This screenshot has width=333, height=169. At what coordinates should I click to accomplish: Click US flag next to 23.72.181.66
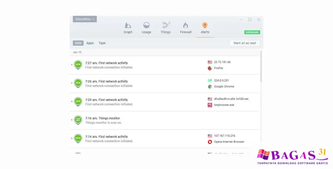point(210,62)
